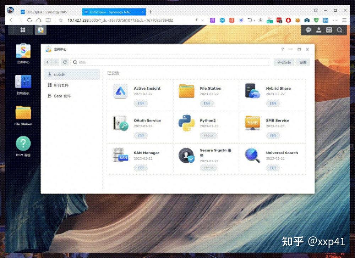This screenshot has height=258, width=355.
Task: Open the widgets panel icon
Action: (x=329, y=30)
